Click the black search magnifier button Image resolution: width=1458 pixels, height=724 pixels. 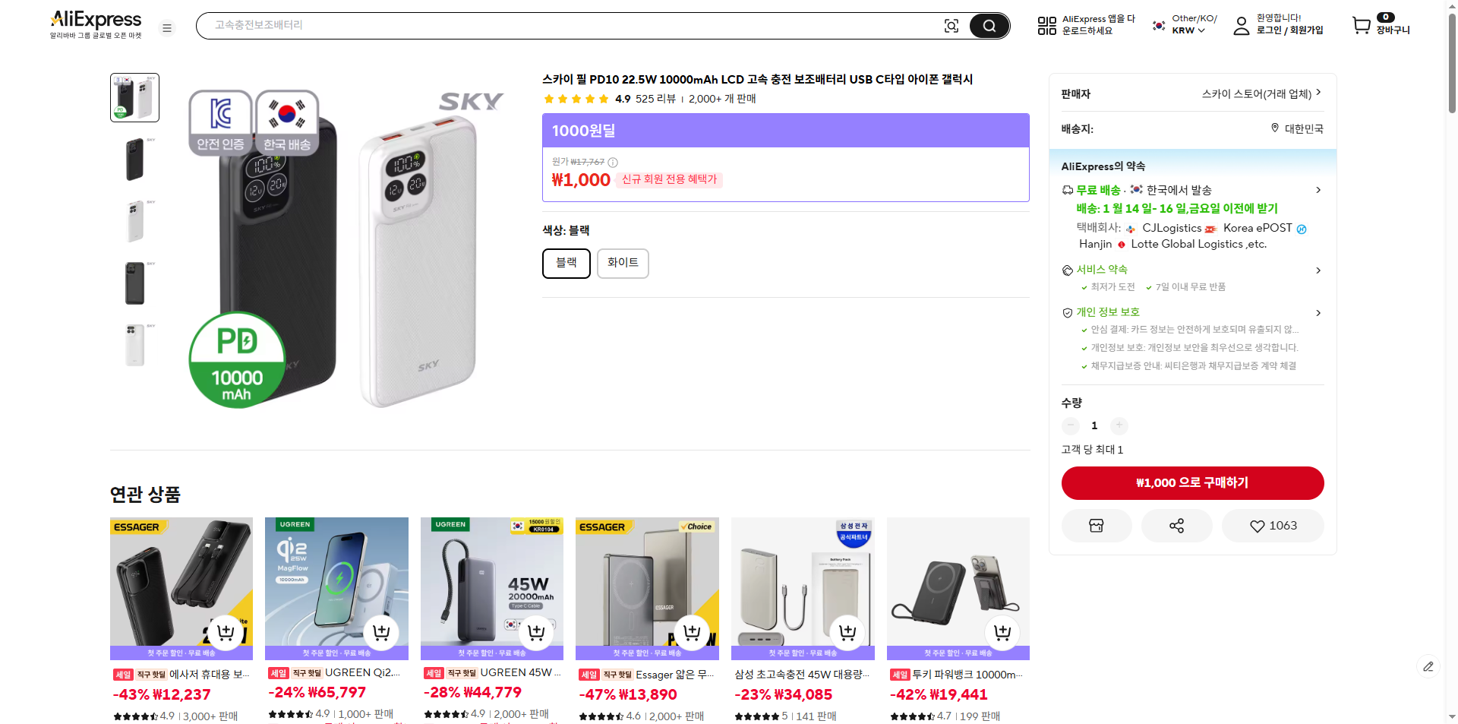click(989, 26)
